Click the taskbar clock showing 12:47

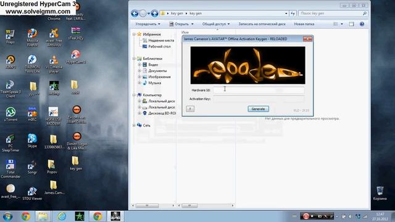(380, 216)
